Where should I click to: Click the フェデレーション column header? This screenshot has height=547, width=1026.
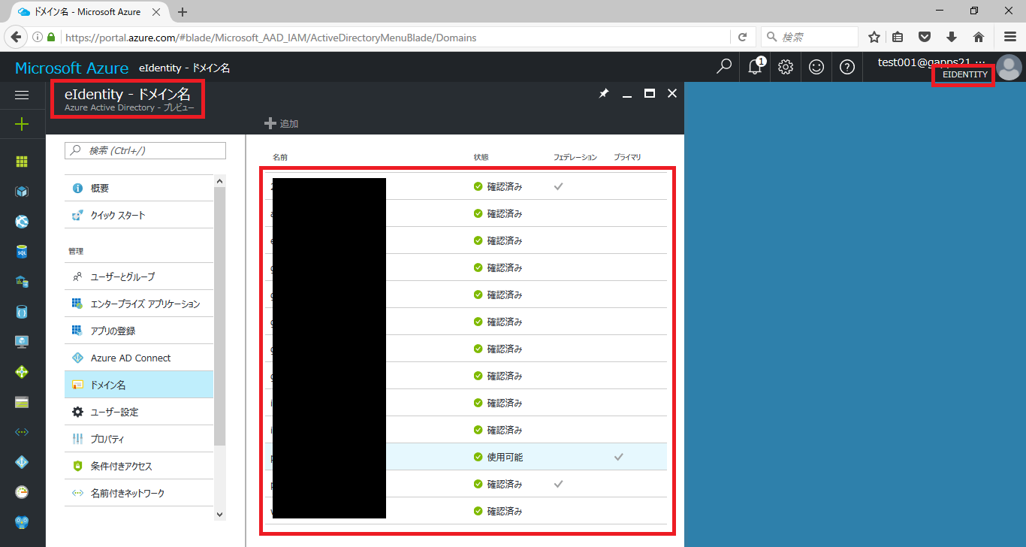coord(575,157)
